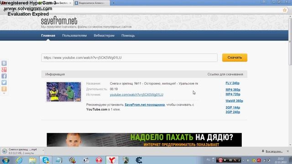This screenshot has width=292, height=164.
Task: Open the dark blue gear taskbar icon
Action: (x=139, y=160)
